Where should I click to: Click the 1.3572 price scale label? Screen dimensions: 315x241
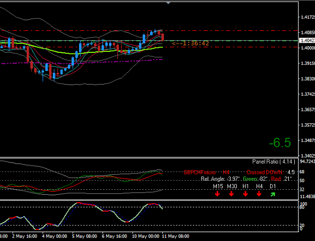point(307,125)
